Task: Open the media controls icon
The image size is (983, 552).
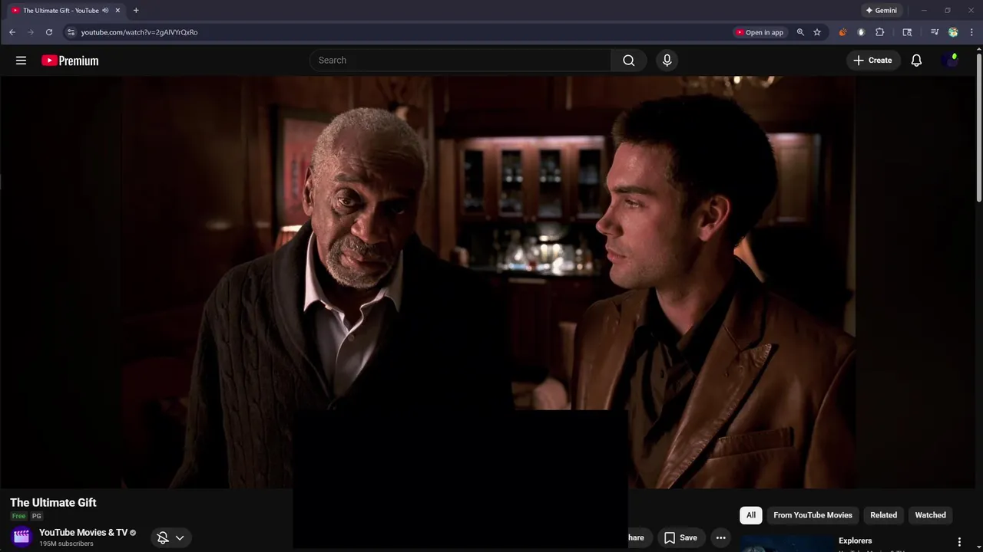Action: pyautogui.click(x=935, y=32)
